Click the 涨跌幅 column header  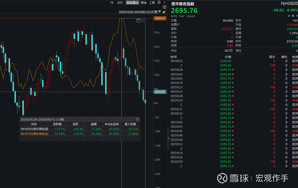pyautogui.click(x=57, y=124)
